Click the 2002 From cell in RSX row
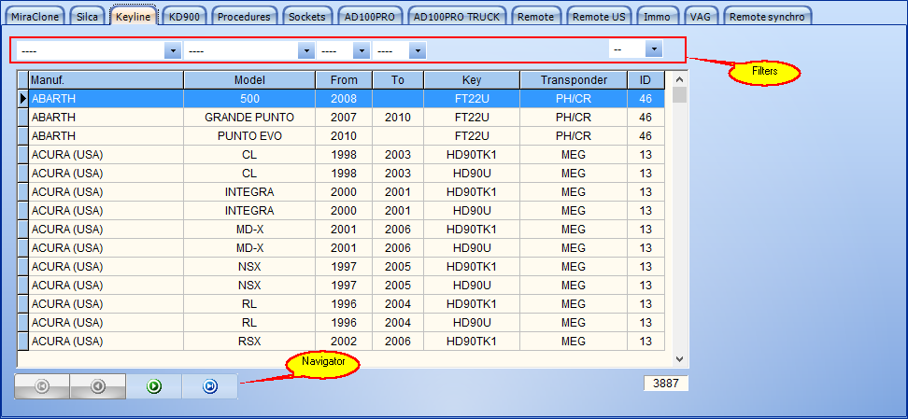This screenshot has width=908, height=419. 344,341
